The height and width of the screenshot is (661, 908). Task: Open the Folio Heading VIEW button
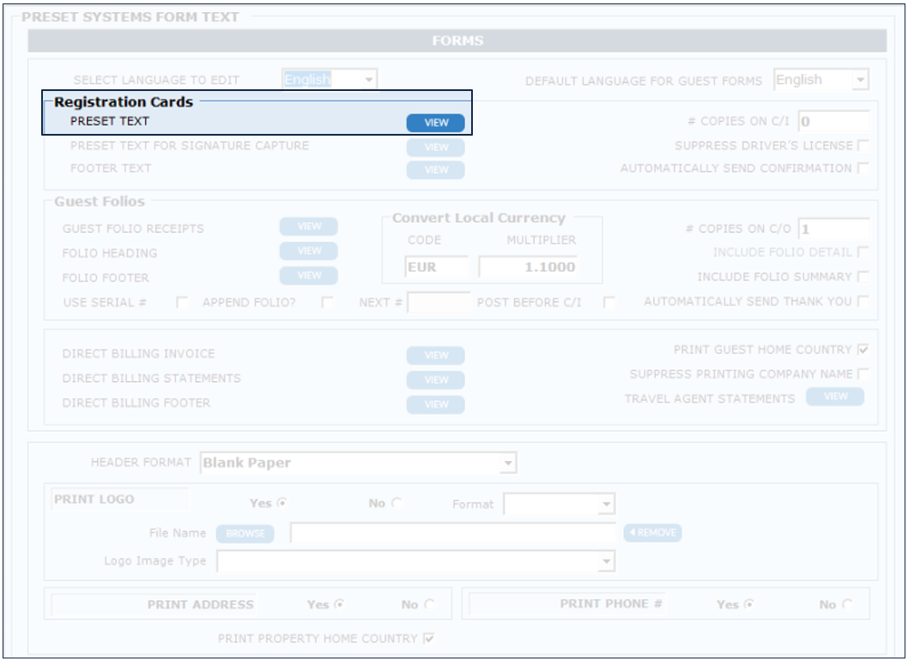coord(308,252)
